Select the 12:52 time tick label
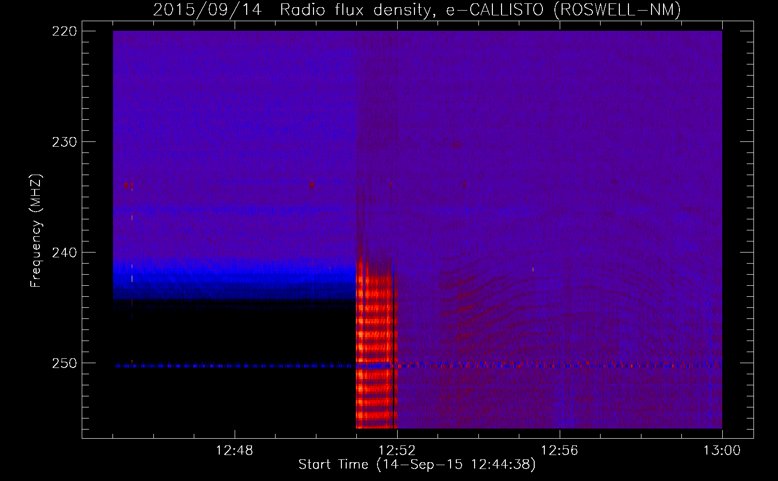The image size is (778, 481). click(x=397, y=451)
